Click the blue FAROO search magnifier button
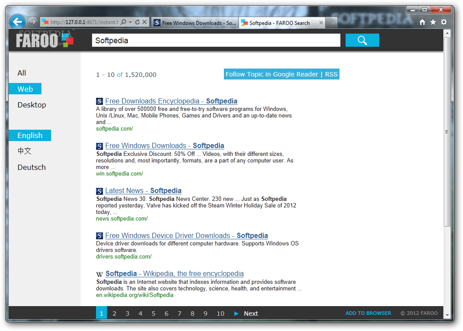The image size is (463, 331). pyautogui.click(x=362, y=40)
